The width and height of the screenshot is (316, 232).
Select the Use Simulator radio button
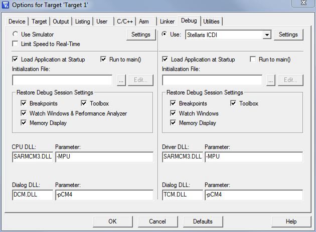[16, 34]
